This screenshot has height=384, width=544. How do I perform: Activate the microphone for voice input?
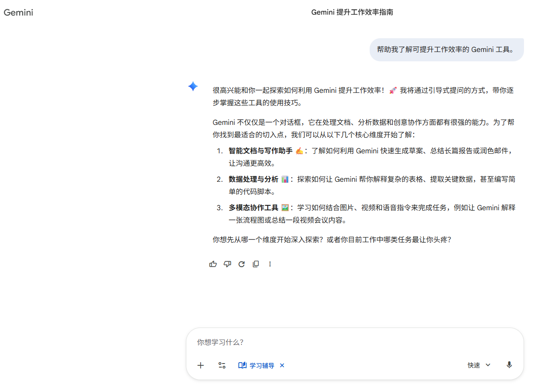pos(509,365)
